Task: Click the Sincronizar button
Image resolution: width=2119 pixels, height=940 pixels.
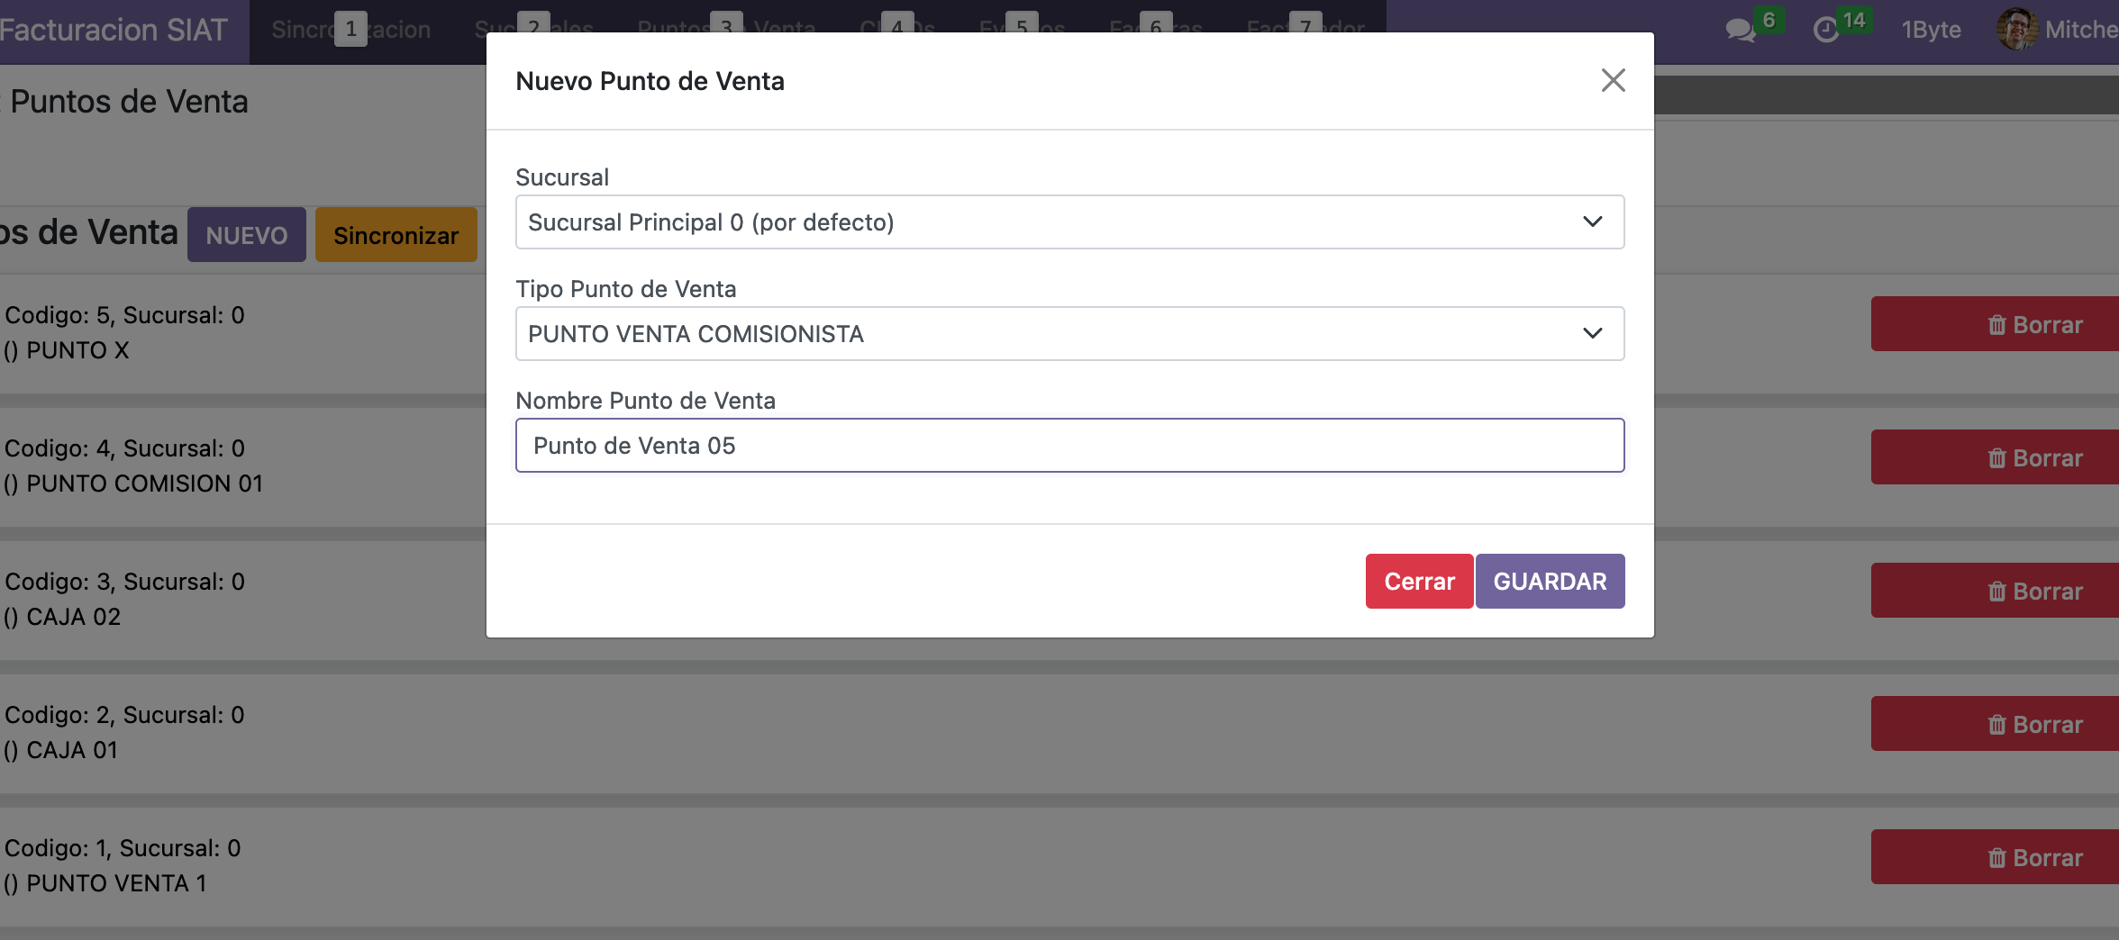Action: point(396,235)
